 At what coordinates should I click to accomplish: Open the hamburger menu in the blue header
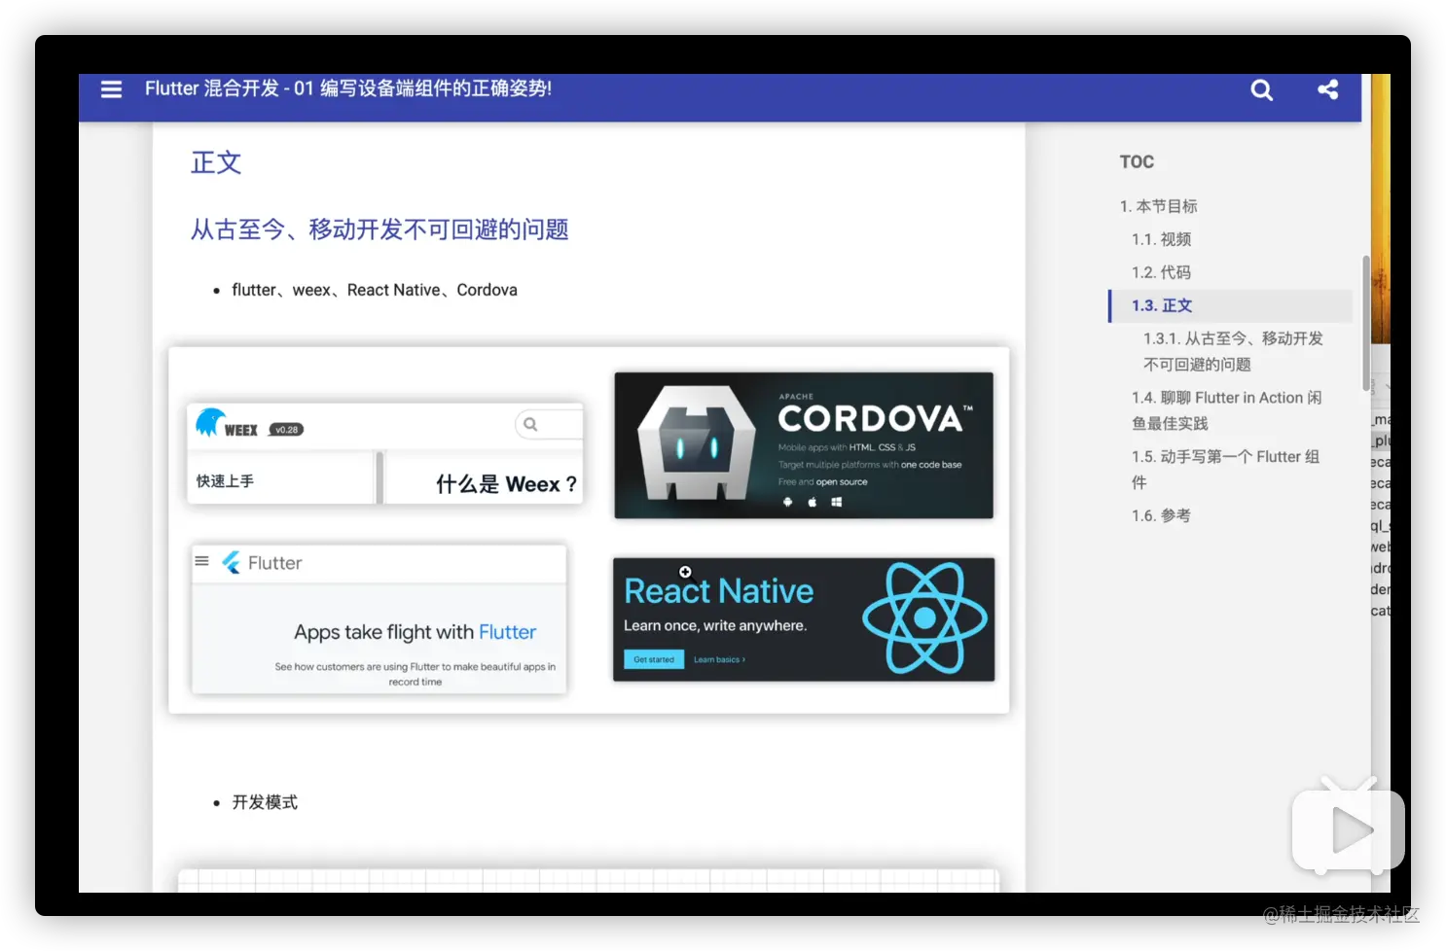point(112,89)
